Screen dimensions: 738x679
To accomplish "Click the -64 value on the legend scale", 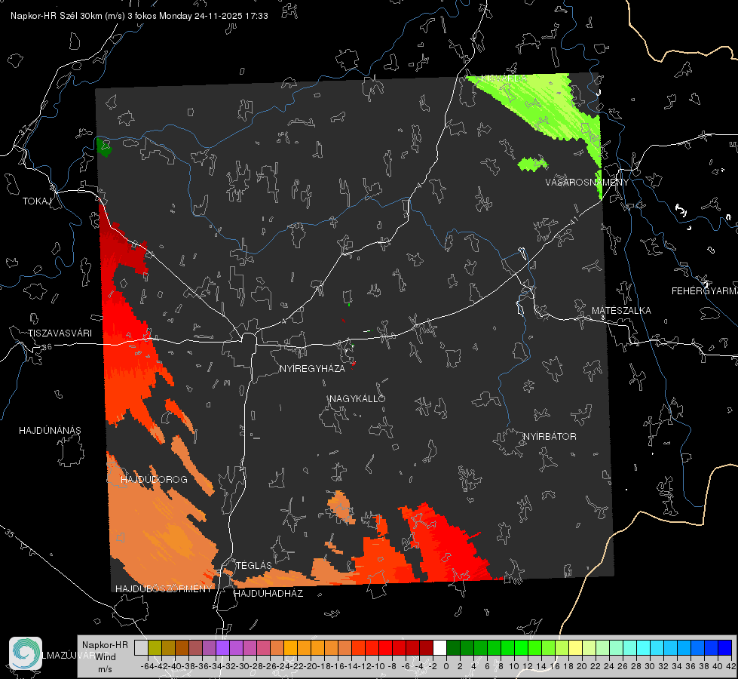I will click(147, 666).
